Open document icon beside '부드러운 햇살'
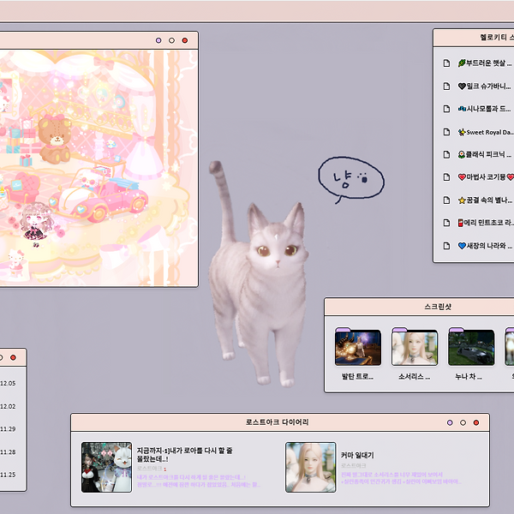 pyautogui.click(x=446, y=63)
